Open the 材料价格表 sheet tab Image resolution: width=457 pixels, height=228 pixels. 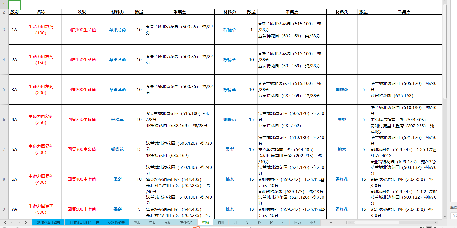(116, 222)
